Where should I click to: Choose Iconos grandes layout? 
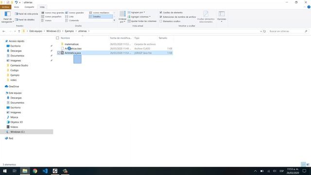pyautogui.click(x=75, y=13)
